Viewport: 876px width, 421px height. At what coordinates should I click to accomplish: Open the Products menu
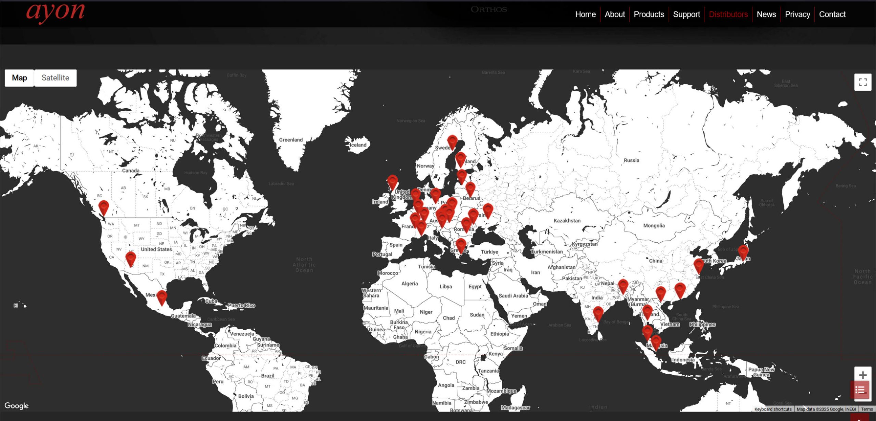(x=649, y=14)
